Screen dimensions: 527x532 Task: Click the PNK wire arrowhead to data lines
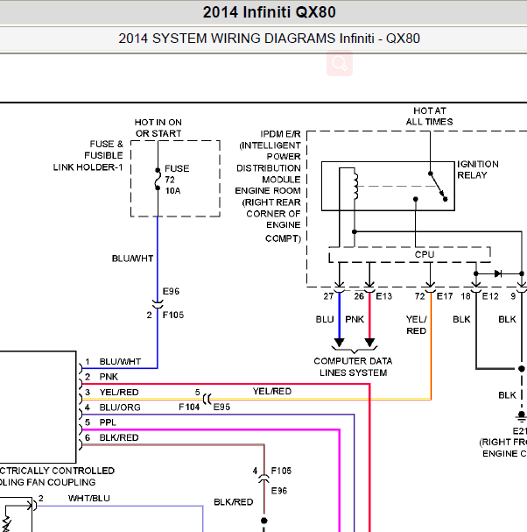(x=369, y=343)
